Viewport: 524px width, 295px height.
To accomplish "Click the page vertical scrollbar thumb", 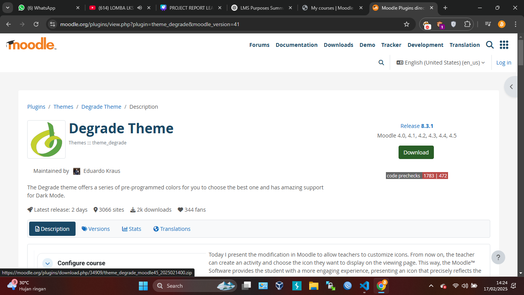I will [521, 52].
